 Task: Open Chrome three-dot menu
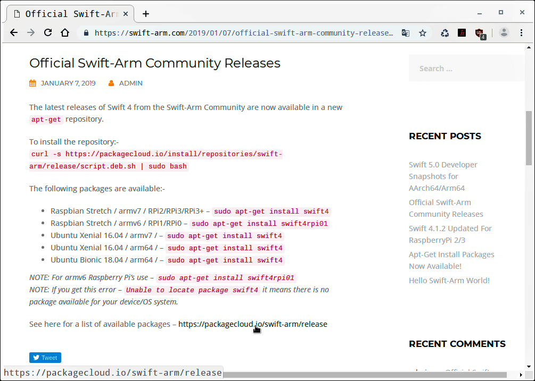521,33
